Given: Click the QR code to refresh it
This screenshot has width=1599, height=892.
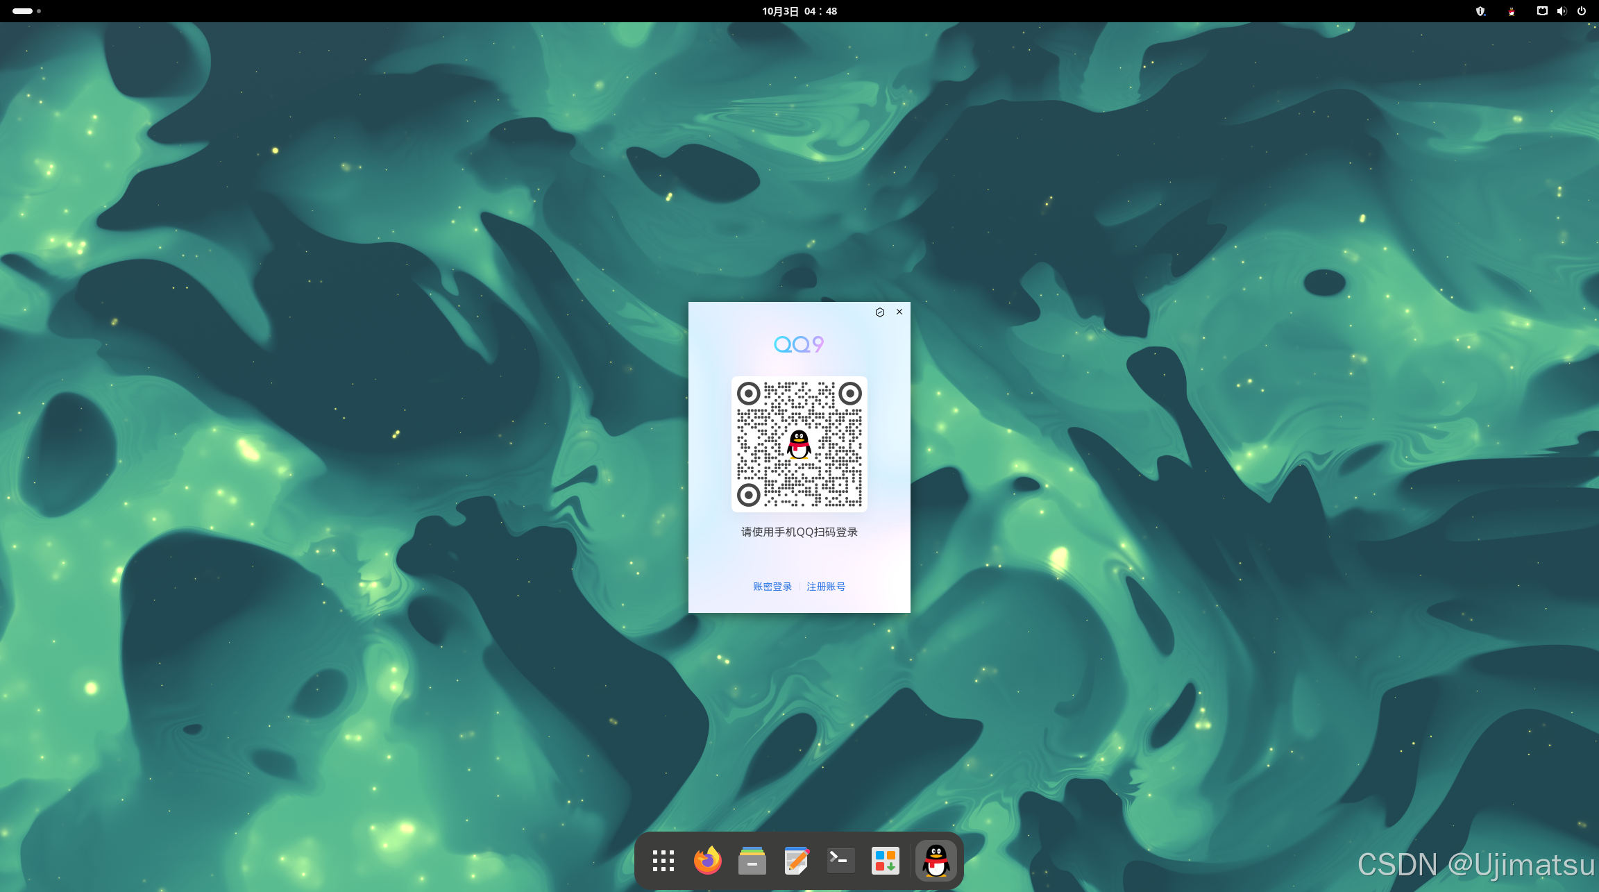Looking at the screenshot, I should (799, 444).
